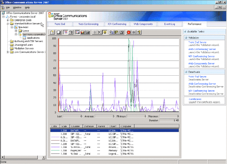Click the Copy Properties toolbar icon

point(111,32)
